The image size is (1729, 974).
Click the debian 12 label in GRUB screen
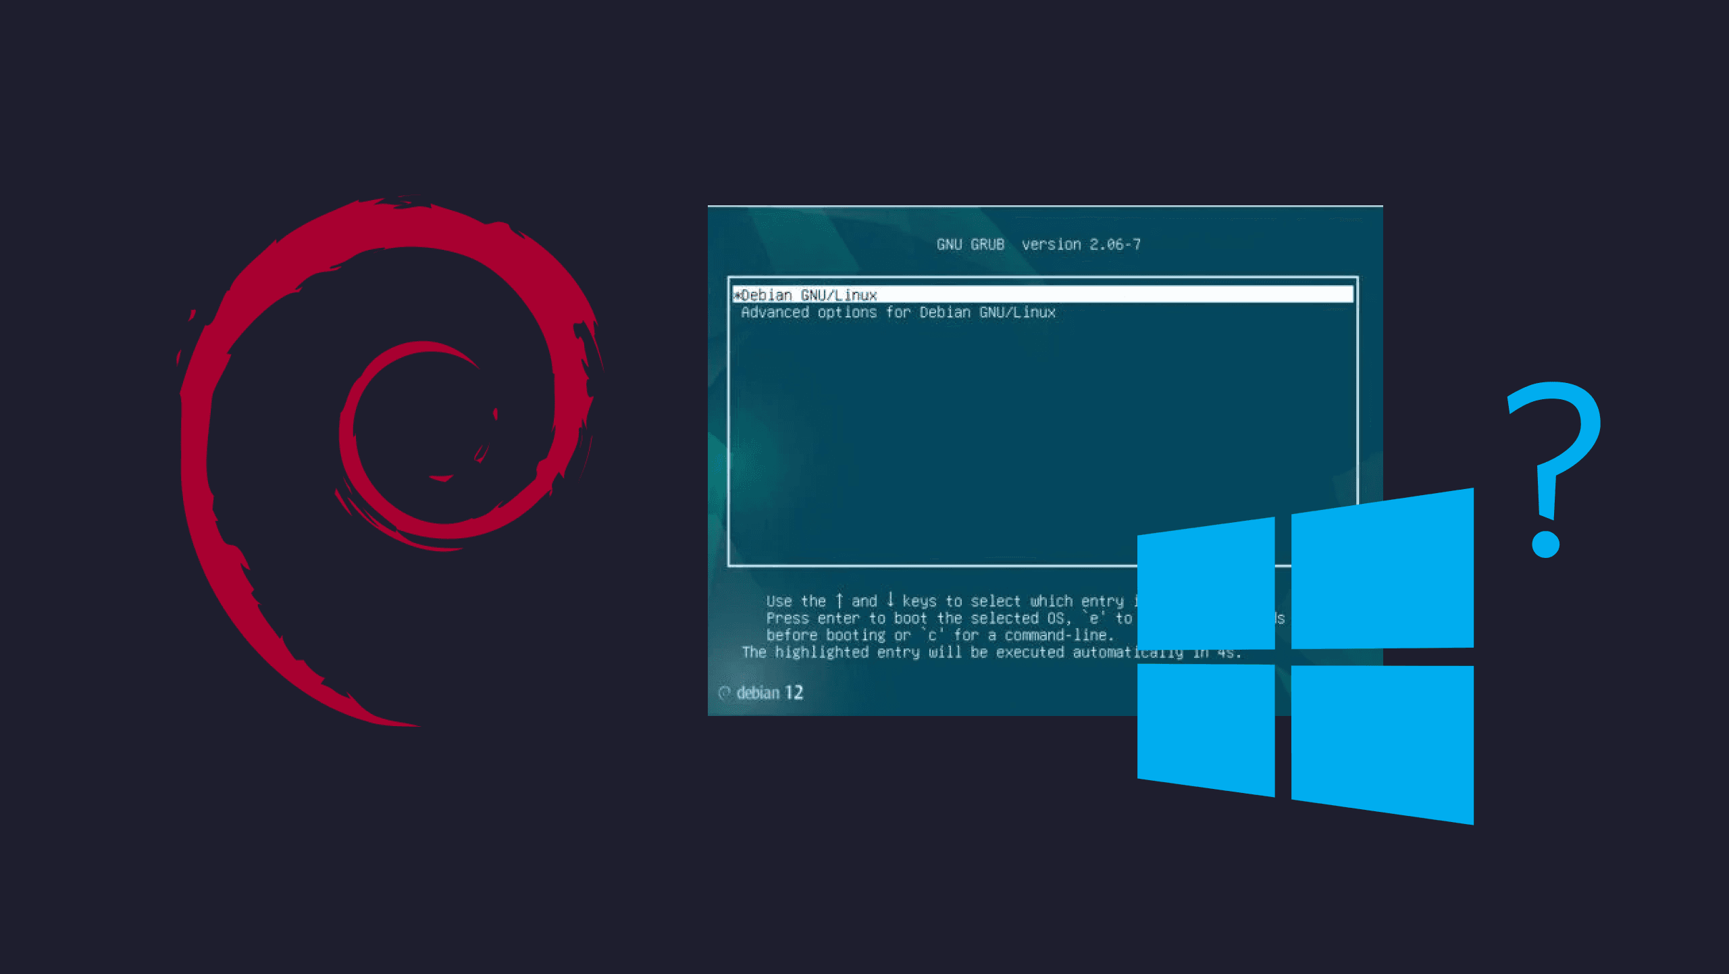click(770, 692)
